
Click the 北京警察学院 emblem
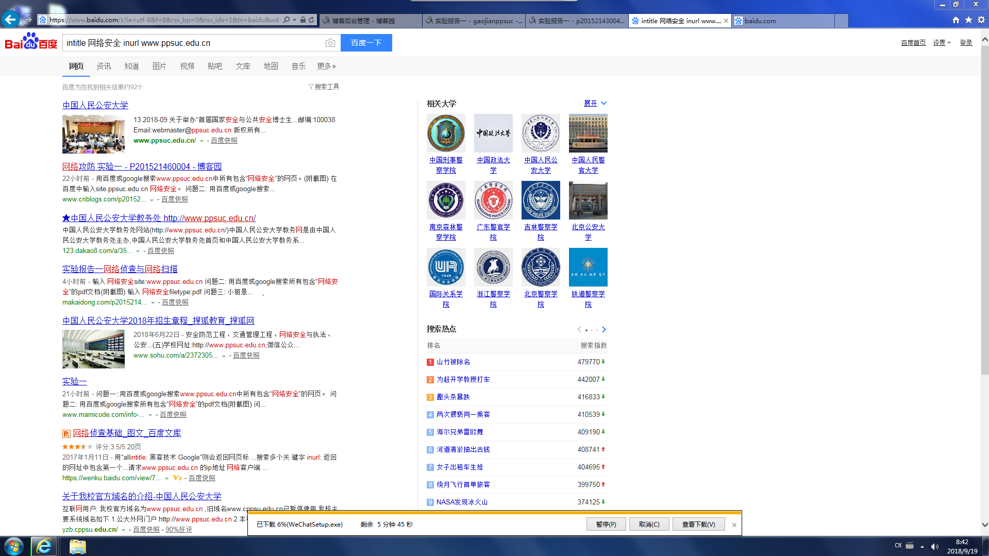(x=541, y=267)
